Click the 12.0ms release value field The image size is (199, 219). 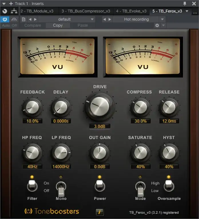pyautogui.click(x=169, y=121)
